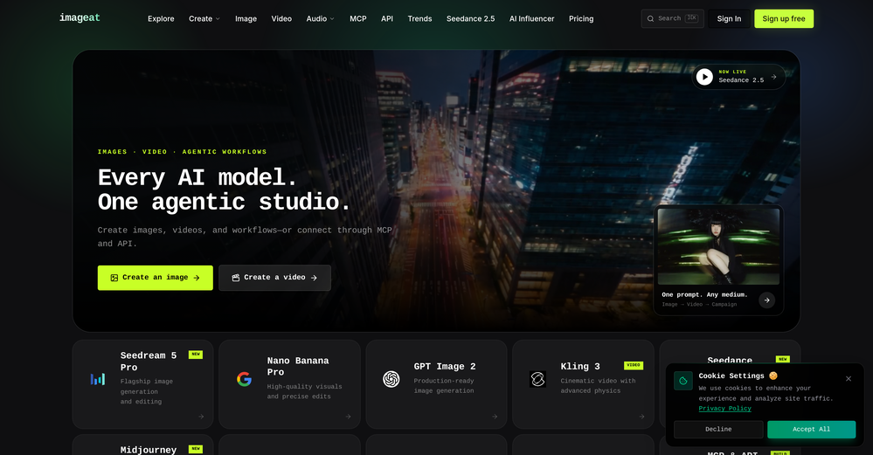Click the Sign In button
Image resolution: width=873 pixels, height=455 pixels.
click(729, 18)
